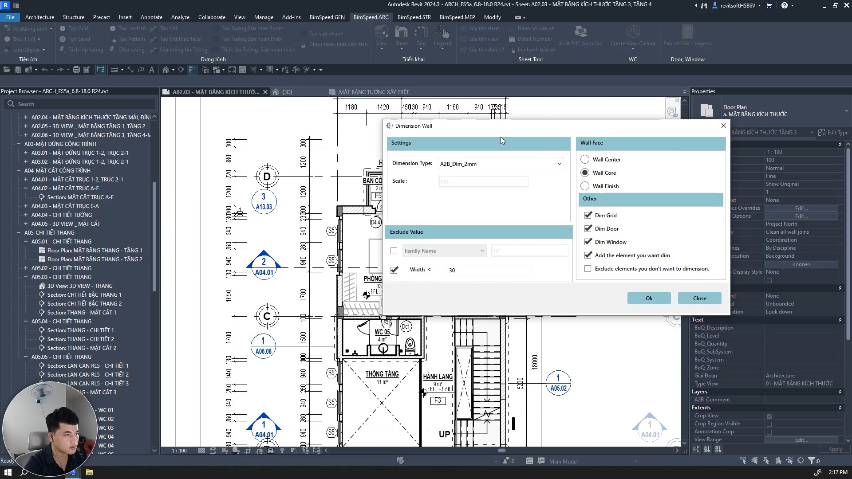Click Bản vẽ Cửa - Legend icon

687,36
